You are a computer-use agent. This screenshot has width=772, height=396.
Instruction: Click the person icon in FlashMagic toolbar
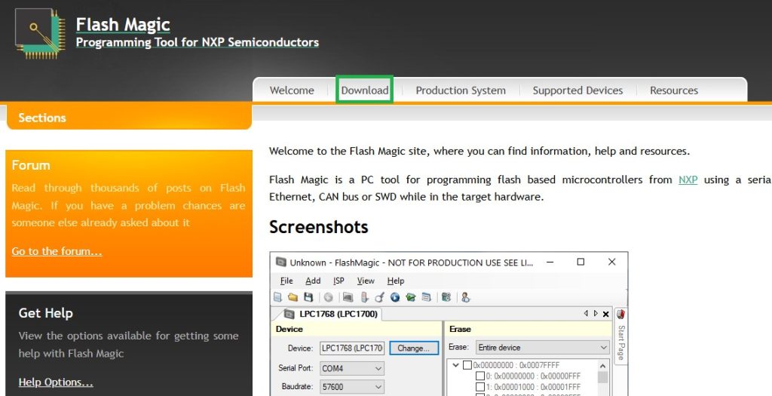pyautogui.click(x=465, y=297)
